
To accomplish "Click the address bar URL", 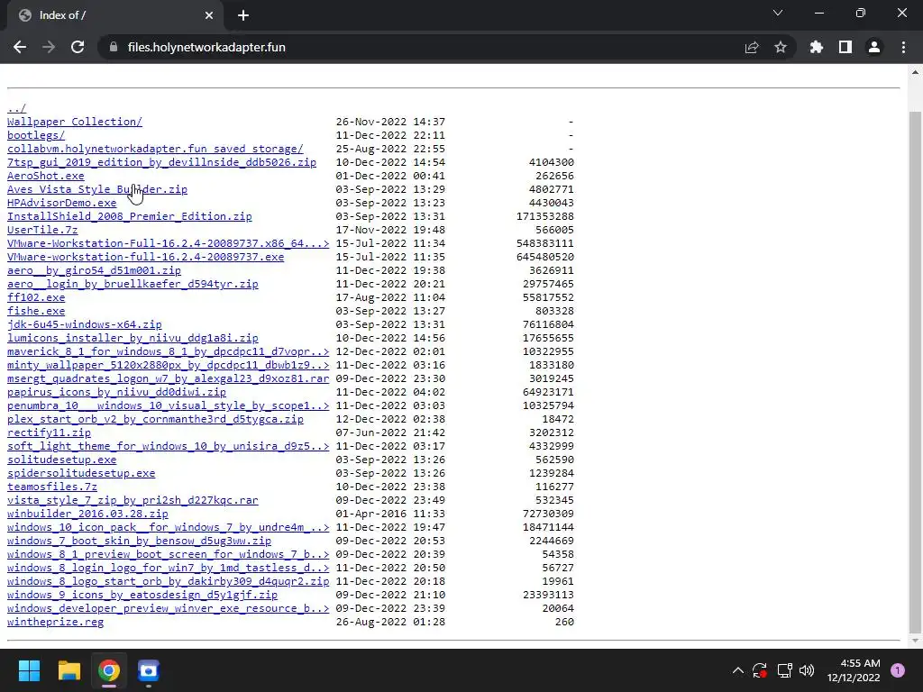I will (206, 47).
